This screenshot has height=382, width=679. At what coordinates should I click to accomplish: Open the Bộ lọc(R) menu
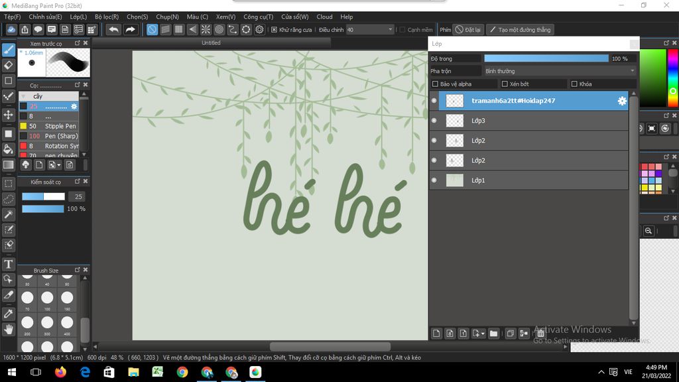(107, 17)
